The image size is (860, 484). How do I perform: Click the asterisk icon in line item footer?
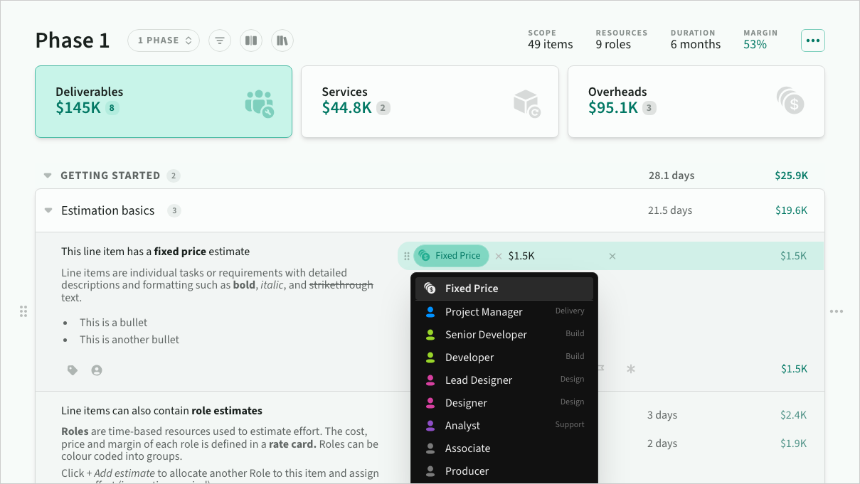coord(630,369)
